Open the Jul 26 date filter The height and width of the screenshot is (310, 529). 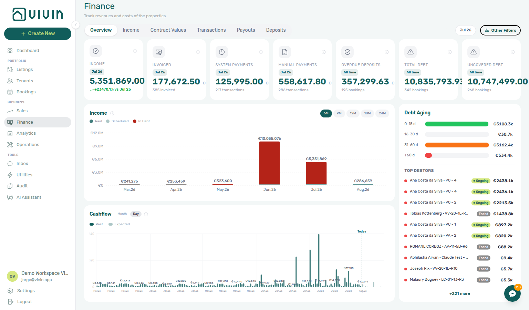click(466, 30)
